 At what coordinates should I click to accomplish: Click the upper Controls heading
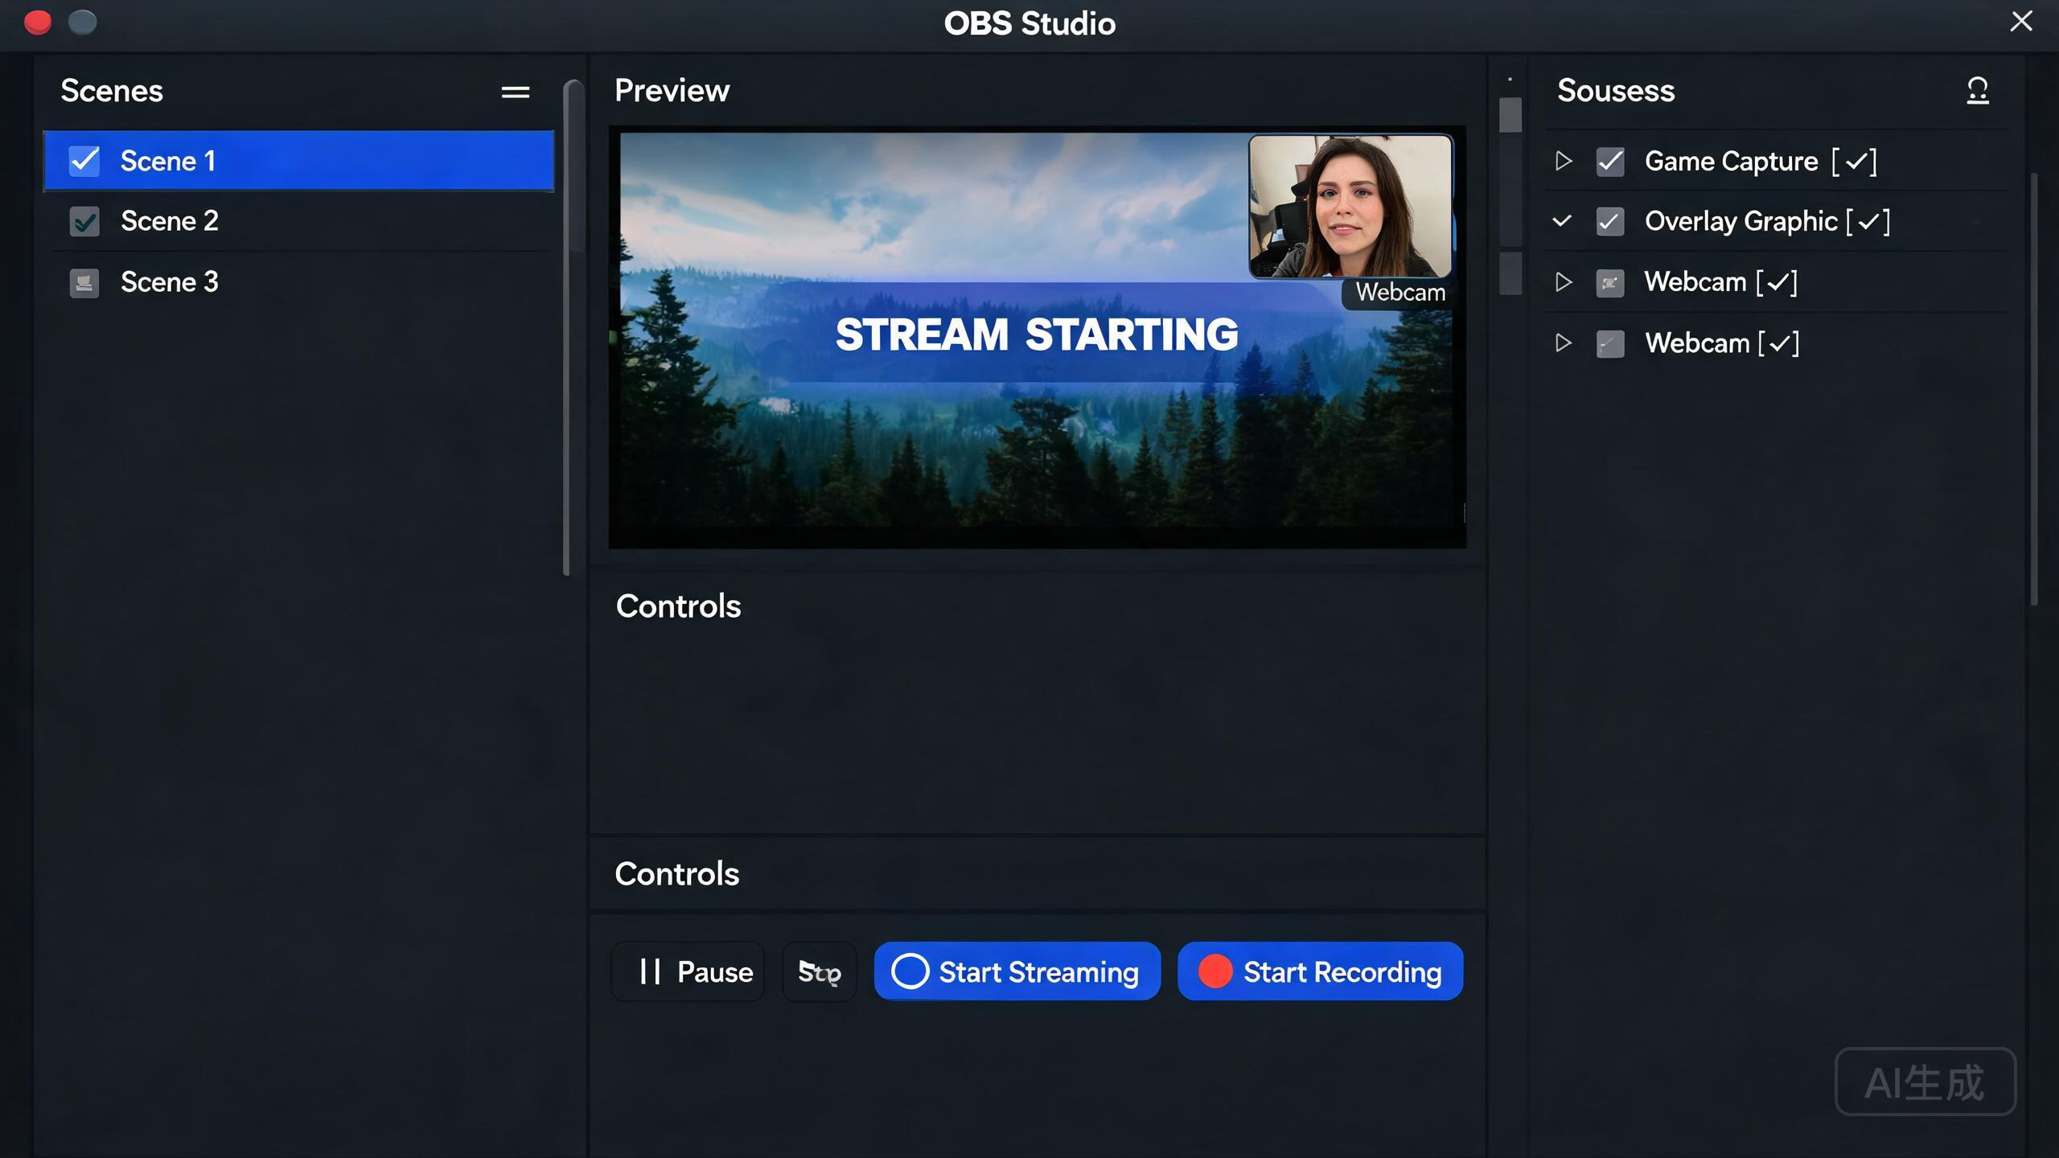[678, 606]
